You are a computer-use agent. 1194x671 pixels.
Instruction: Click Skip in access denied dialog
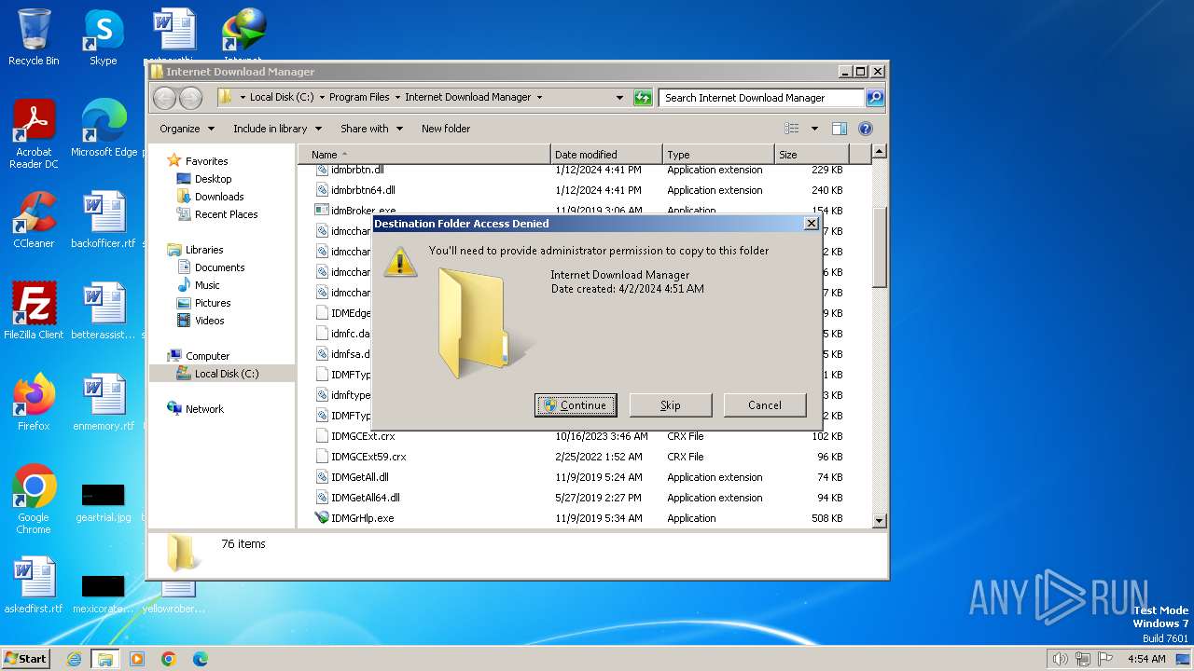(671, 405)
